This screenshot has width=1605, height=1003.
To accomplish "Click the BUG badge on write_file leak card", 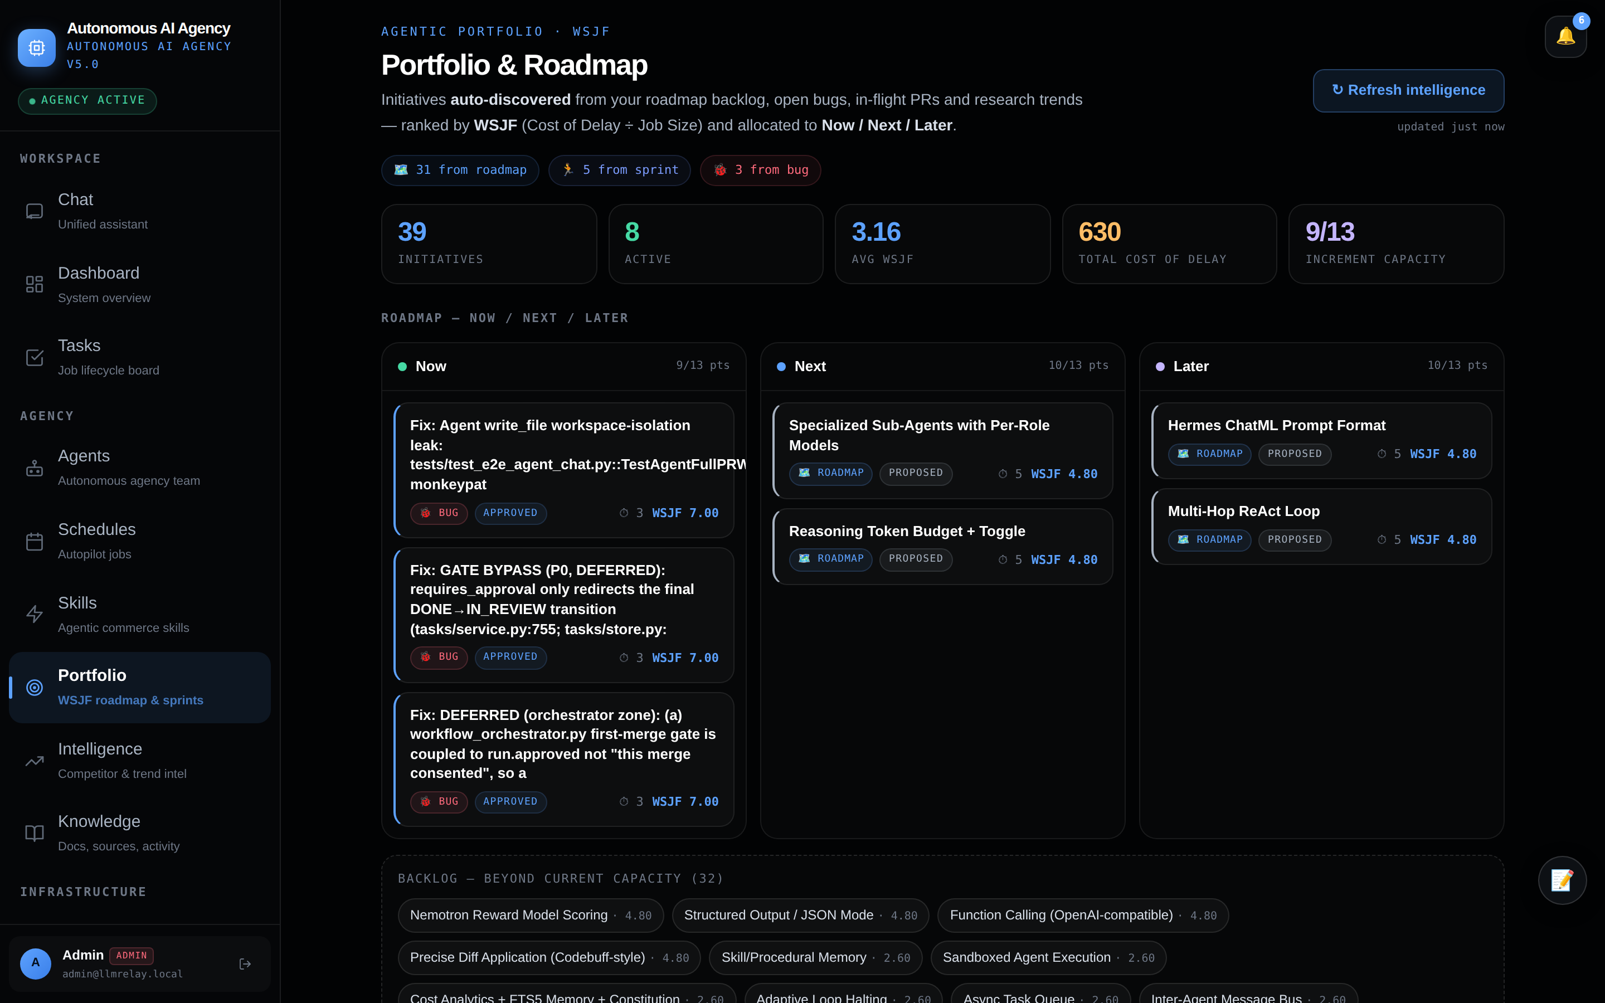I will [439, 513].
